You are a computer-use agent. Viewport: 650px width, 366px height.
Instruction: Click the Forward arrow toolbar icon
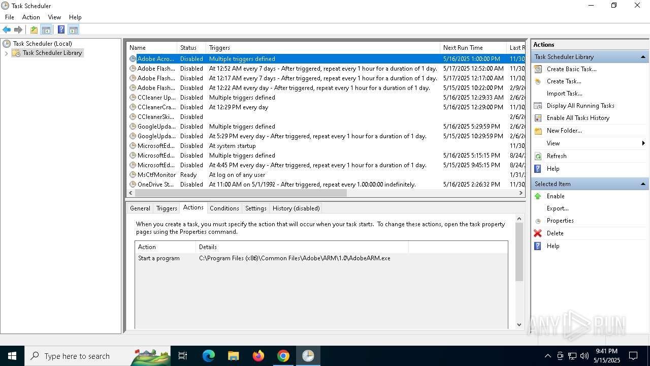tap(18, 29)
